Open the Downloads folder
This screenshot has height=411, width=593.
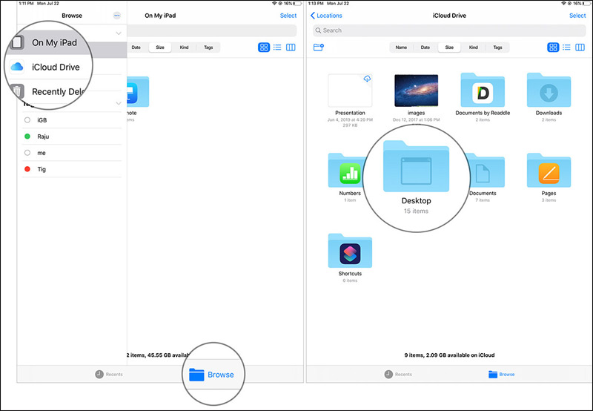(x=549, y=90)
